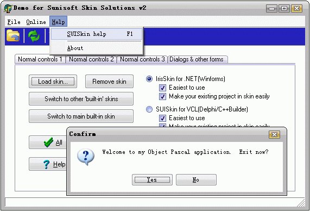Switch to Normal controls 2 tab
This screenshot has width=310, height=211.
pyautogui.click(x=91, y=59)
